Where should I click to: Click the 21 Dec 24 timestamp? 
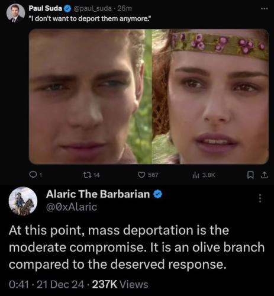point(60,284)
